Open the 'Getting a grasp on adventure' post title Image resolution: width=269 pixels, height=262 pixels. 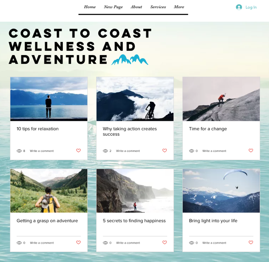(47, 221)
